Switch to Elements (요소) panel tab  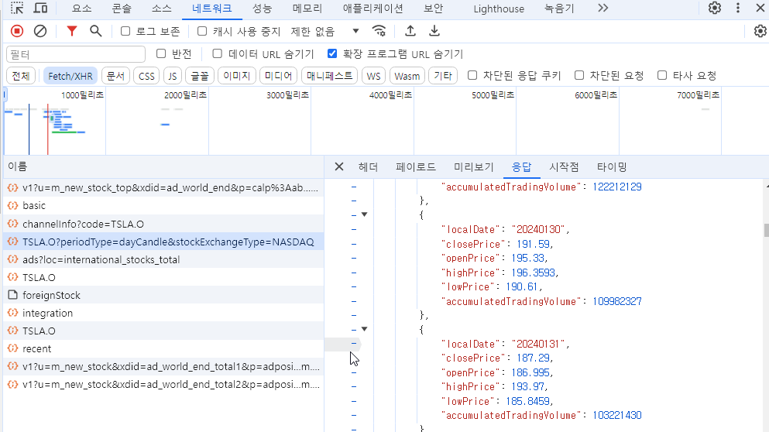(81, 9)
